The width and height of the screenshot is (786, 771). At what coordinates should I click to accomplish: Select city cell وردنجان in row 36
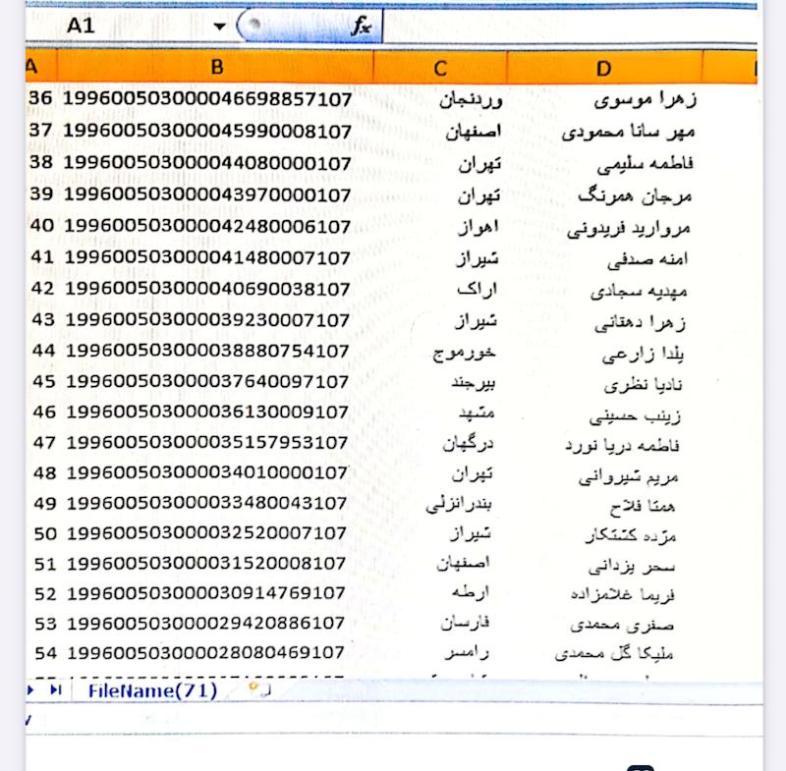click(471, 100)
